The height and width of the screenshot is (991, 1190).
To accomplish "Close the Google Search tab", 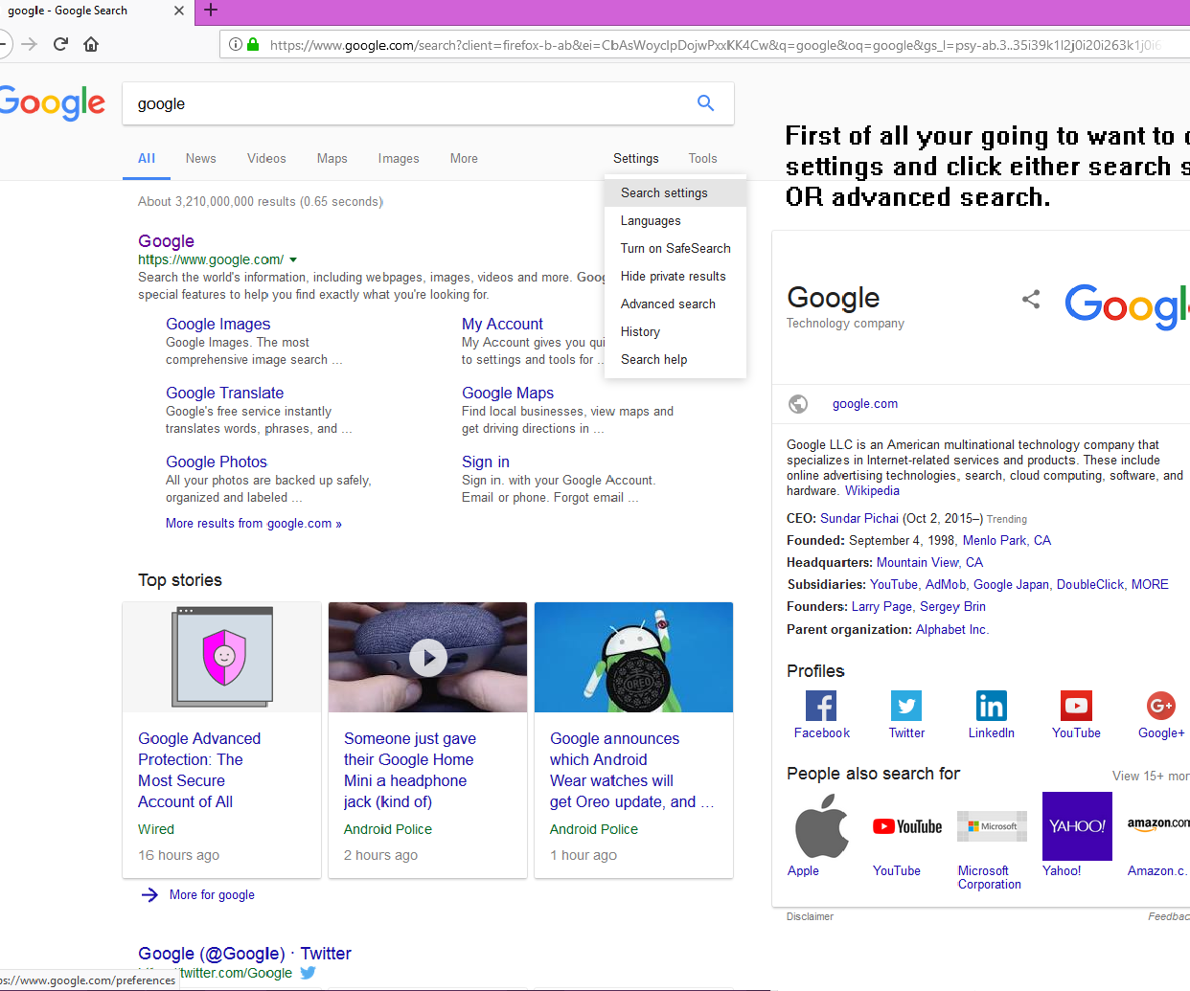I will [x=179, y=11].
